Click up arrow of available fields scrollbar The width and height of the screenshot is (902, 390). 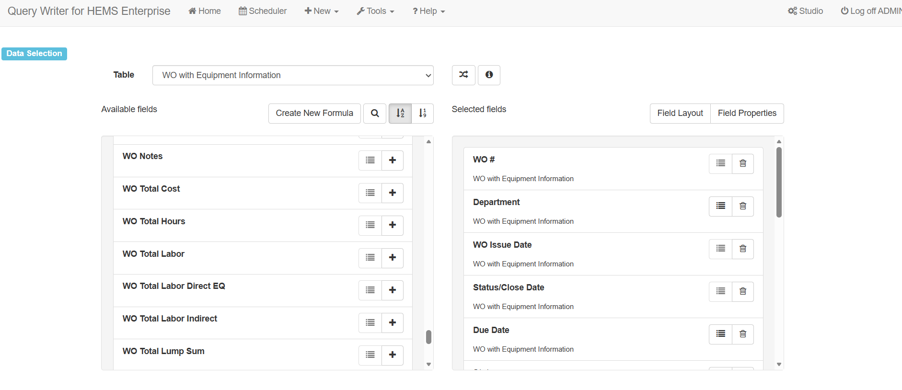click(428, 141)
